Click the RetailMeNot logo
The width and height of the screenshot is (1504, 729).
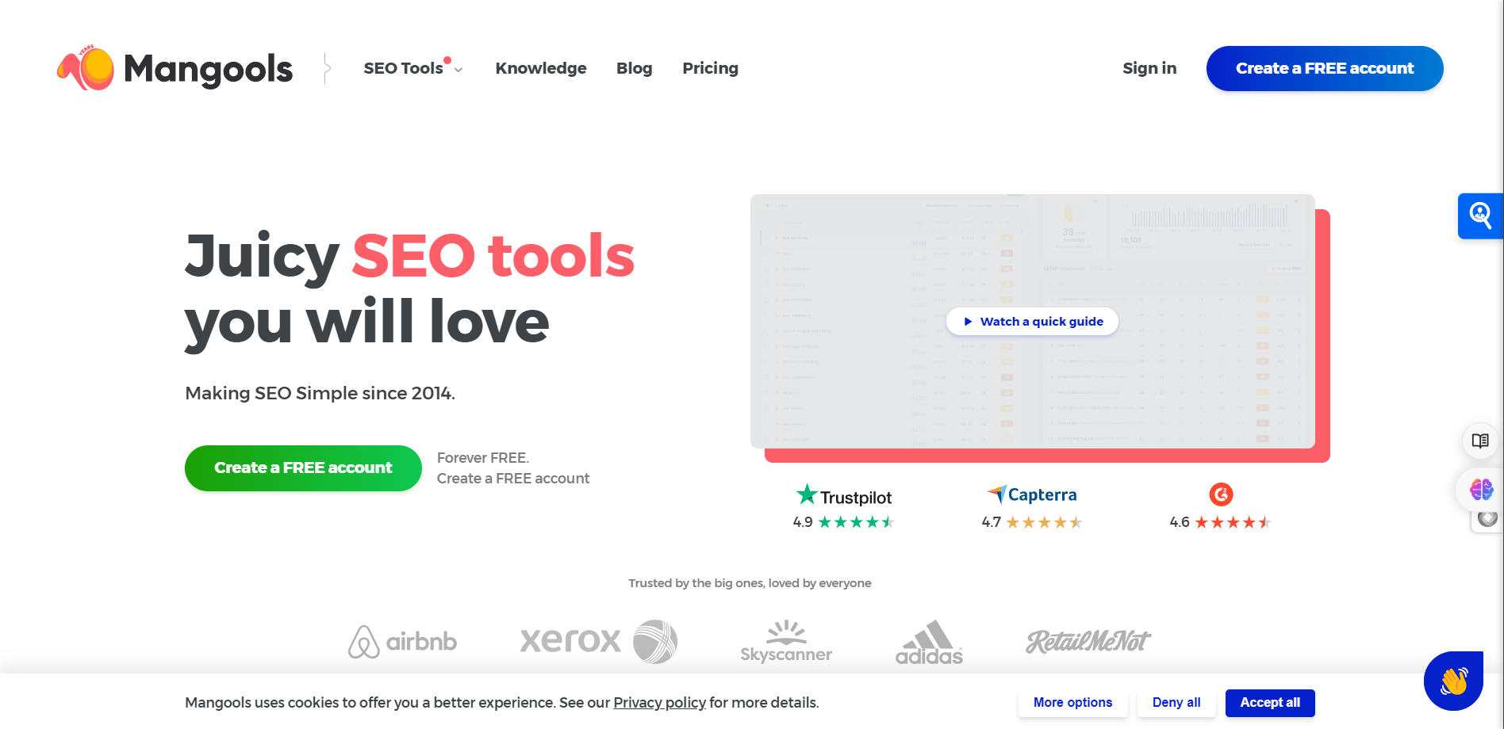(x=1088, y=641)
